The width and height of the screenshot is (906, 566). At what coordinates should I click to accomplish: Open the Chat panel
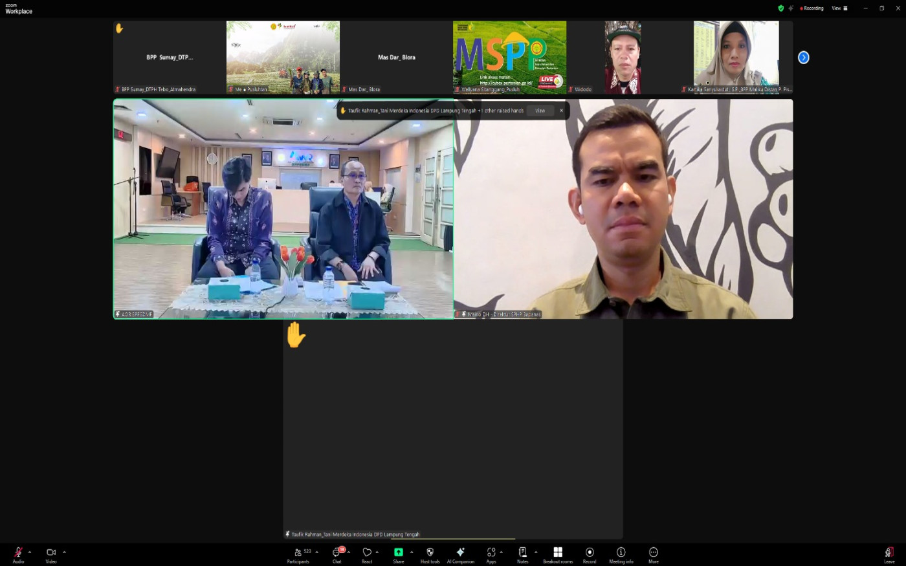337,553
